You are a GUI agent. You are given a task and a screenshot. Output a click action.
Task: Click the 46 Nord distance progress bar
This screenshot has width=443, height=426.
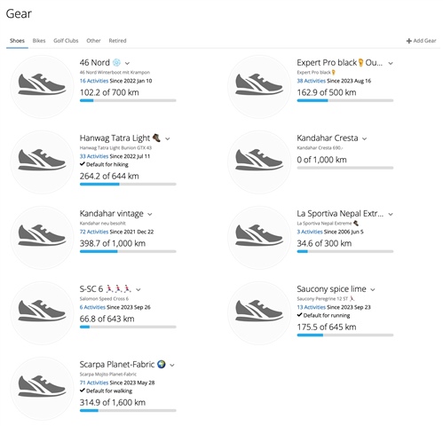[128, 100]
